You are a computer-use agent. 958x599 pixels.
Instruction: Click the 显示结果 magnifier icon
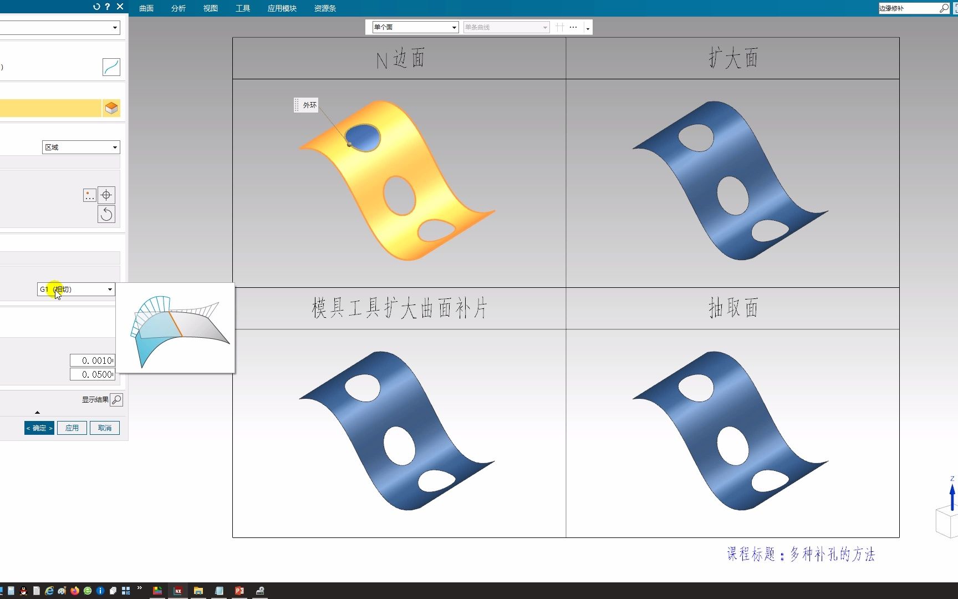pos(116,399)
